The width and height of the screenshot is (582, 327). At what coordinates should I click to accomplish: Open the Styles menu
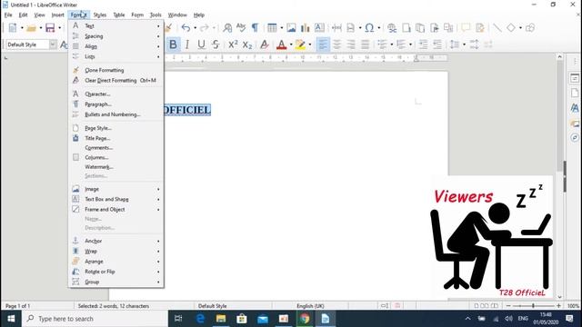pos(99,15)
